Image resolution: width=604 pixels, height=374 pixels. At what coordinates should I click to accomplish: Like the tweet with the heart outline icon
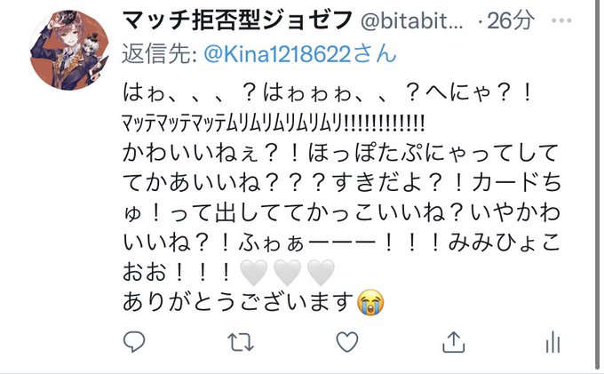[347, 342]
